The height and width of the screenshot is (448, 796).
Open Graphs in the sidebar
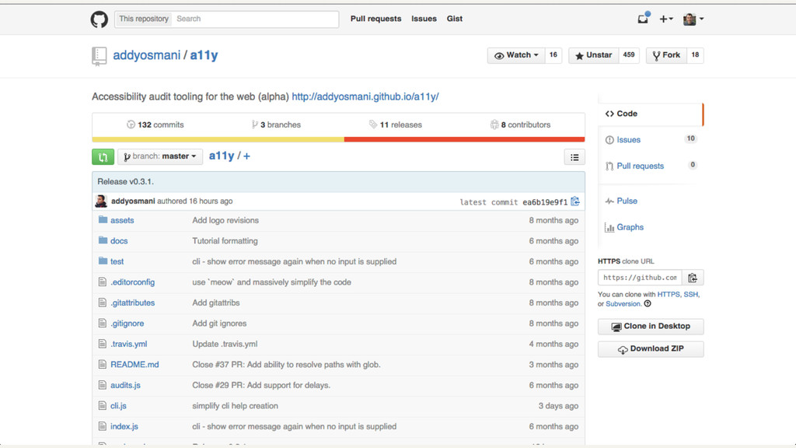pos(630,228)
